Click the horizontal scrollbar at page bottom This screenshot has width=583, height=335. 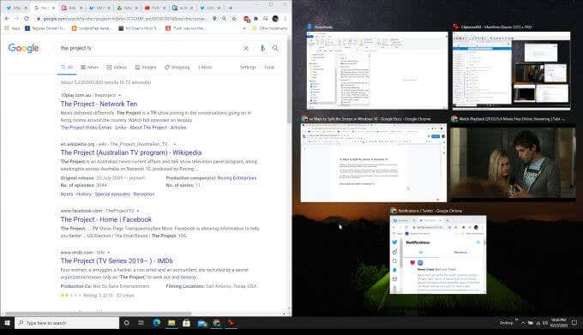click(x=99, y=314)
